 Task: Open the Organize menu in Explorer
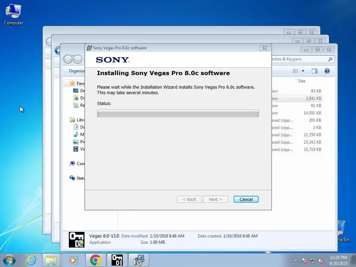[76, 71]
